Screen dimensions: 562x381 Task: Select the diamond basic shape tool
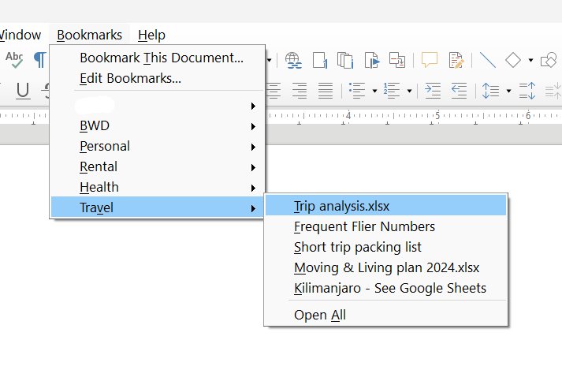pyautogui.click(x=513, y=60)
